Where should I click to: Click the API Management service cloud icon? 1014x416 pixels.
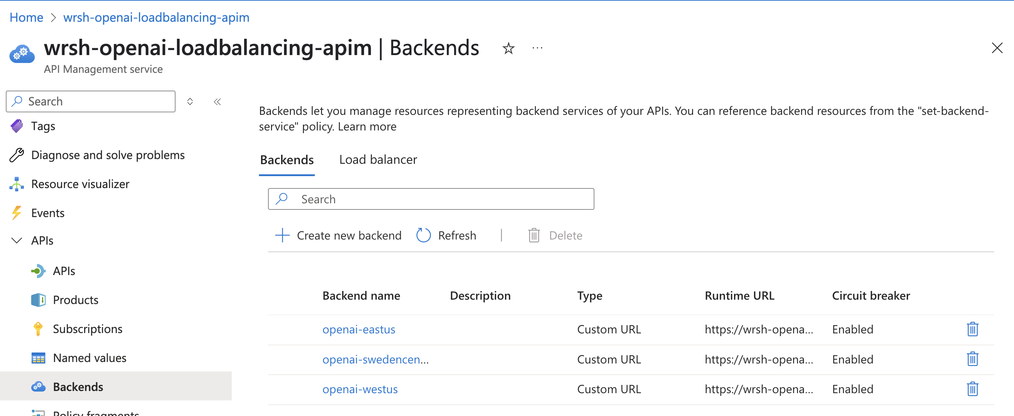tap(22, 54)
